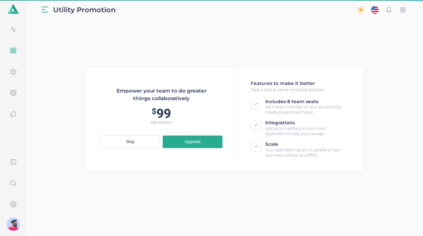The height and width of the screenshot is (236, 423).
Task: Open settings gear in the sidebar
Action: (13, 204)
